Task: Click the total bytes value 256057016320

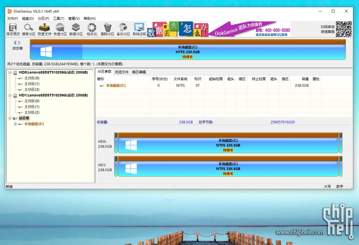Action: (x=282, y=122)
